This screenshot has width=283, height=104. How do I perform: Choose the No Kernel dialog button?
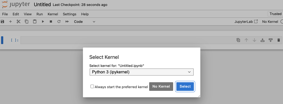click(161, 87)
